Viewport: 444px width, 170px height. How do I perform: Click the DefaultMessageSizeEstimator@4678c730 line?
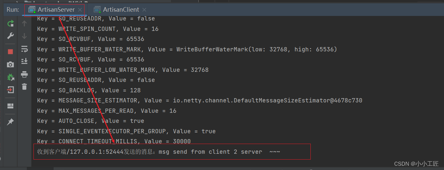(x=200, y=100)
